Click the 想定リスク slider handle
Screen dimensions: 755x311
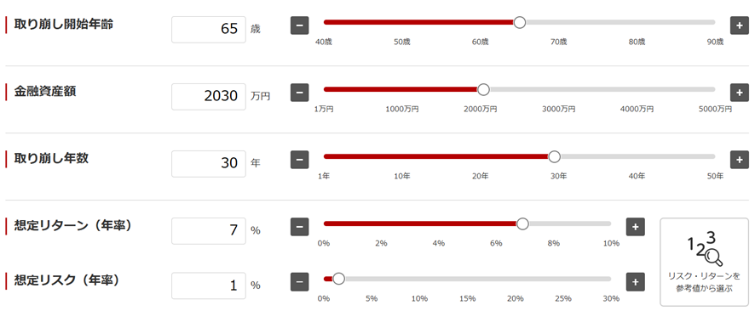tap(339, 279)
